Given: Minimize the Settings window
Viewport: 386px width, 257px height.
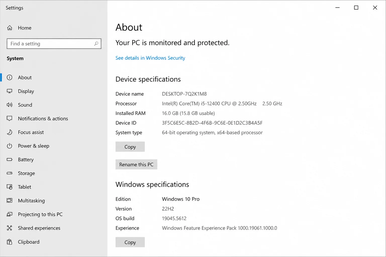Looking at the screenshot, I should [337, 8].
